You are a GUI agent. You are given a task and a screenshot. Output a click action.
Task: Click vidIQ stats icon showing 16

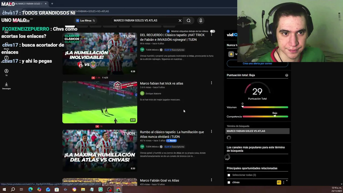[97, 126]
